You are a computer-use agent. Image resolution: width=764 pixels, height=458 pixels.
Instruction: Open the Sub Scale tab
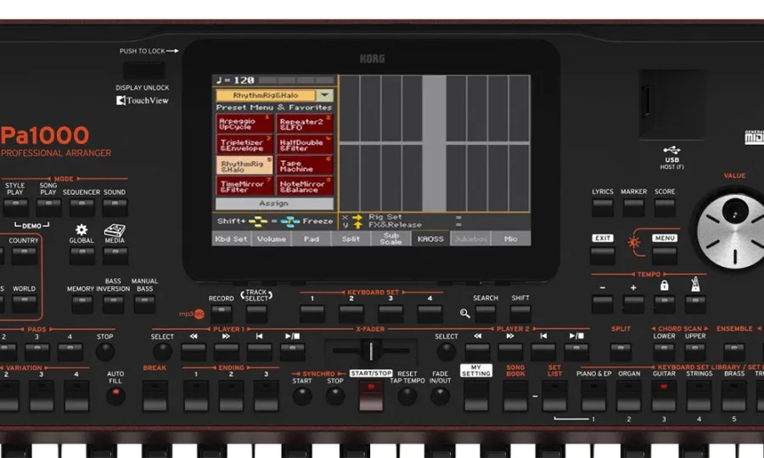coord(390,238)
